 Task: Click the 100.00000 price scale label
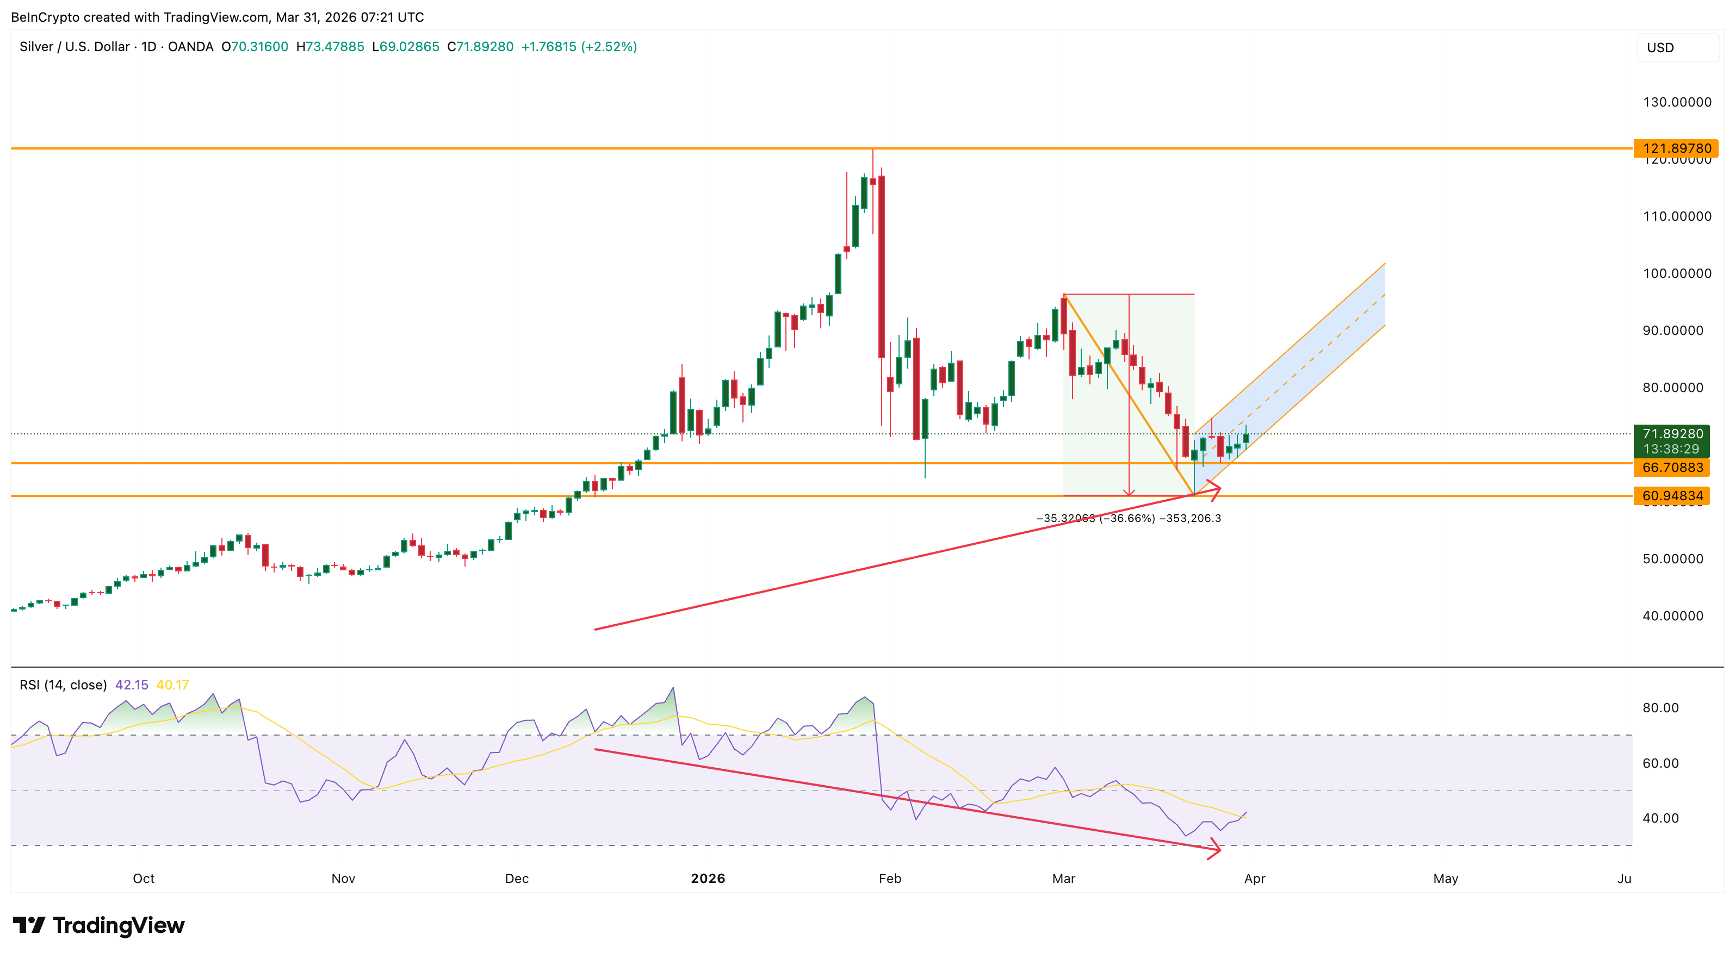1676,273
